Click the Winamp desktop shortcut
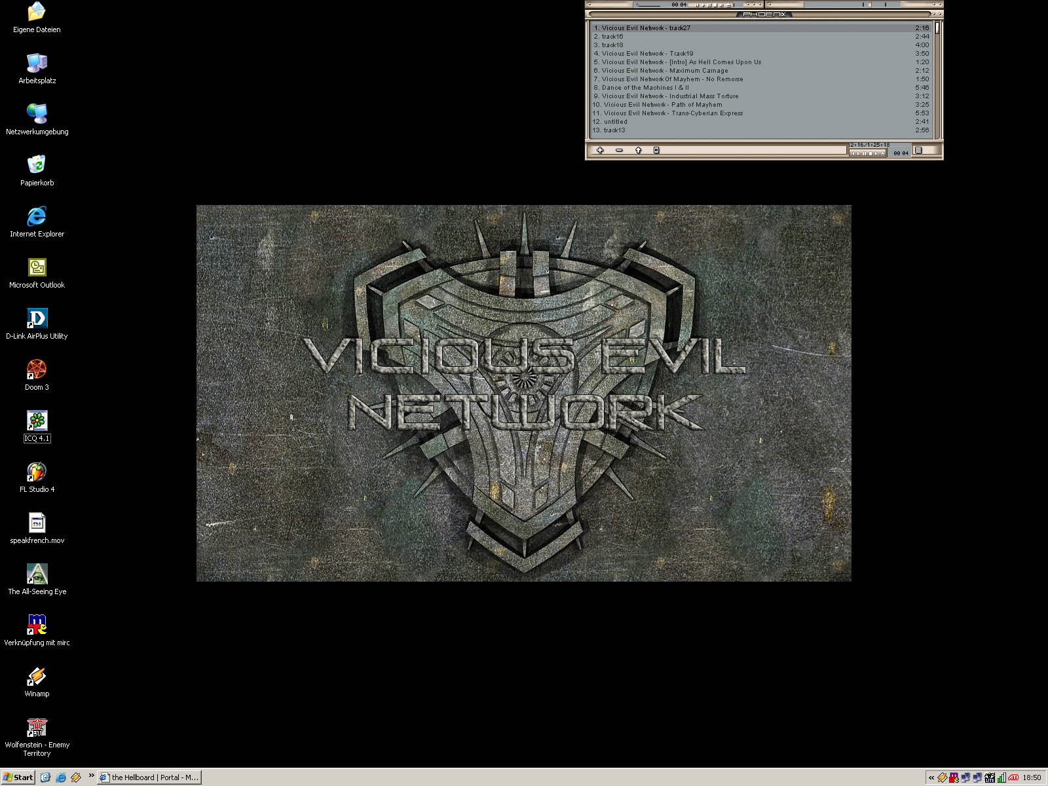 click(x=37, y=677)
